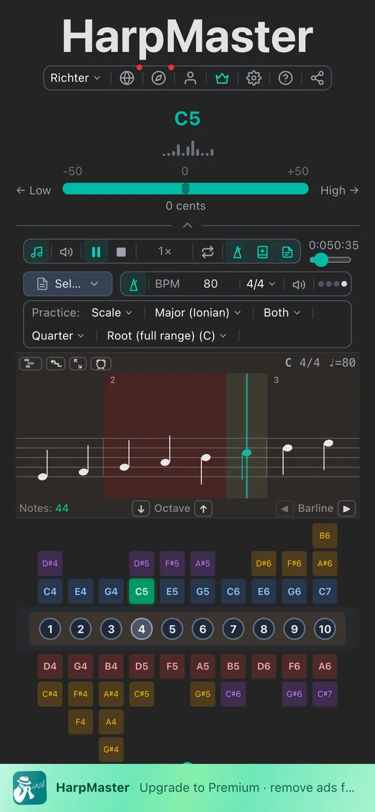Open the share icon in top toolbar

point(317,78)
